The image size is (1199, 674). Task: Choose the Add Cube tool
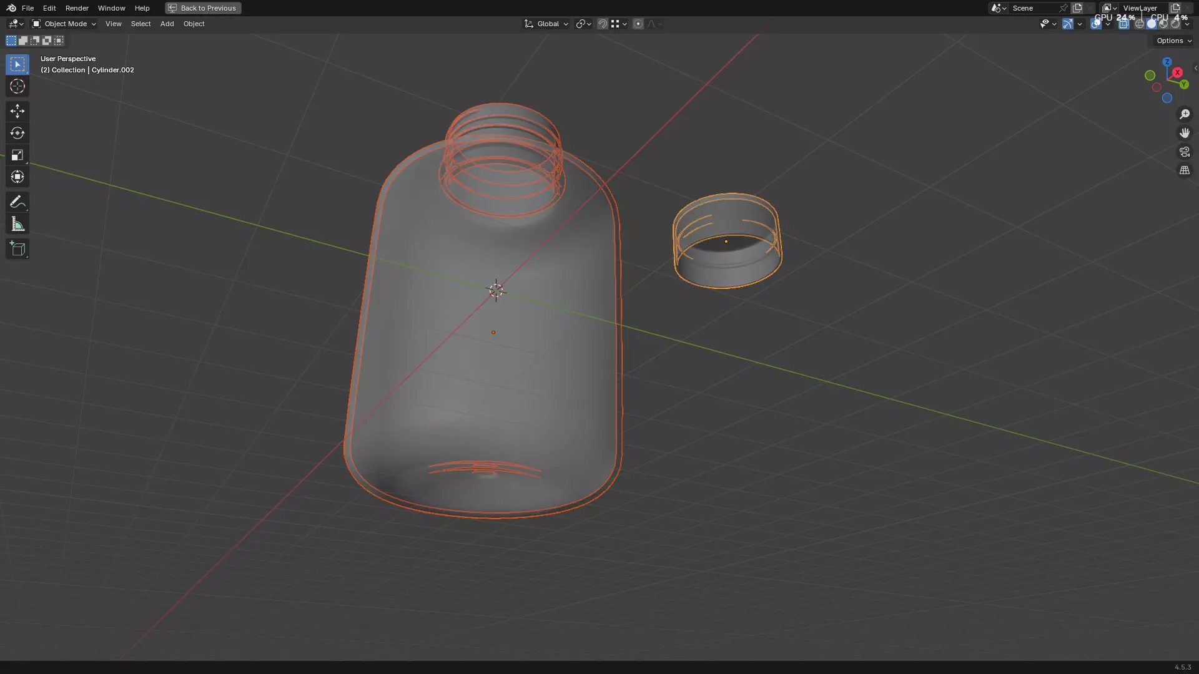[17, 249]
